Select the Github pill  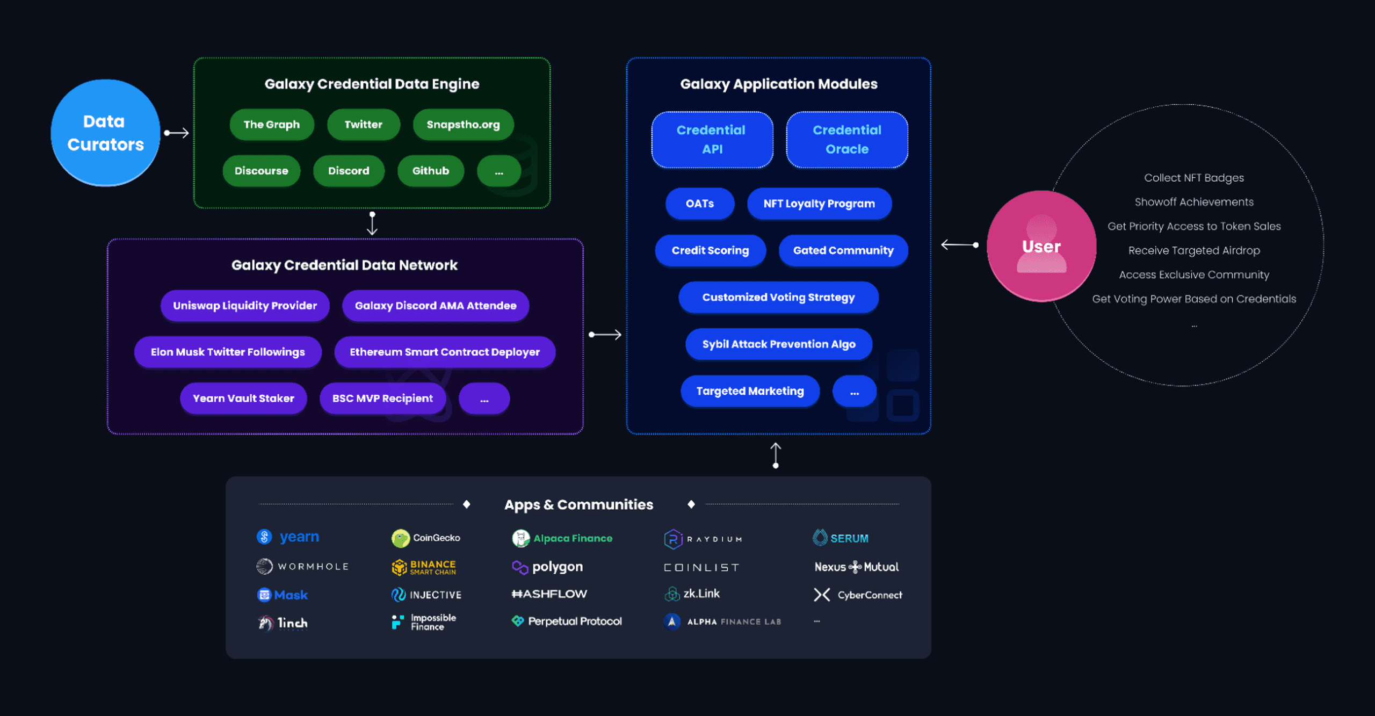click(x=431, y=171)
